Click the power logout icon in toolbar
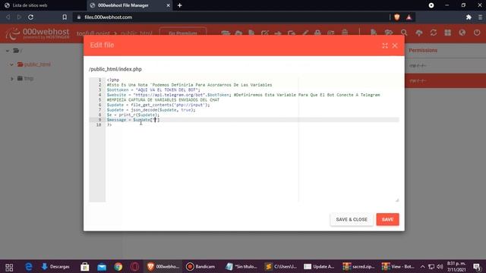 coord(477,33)
